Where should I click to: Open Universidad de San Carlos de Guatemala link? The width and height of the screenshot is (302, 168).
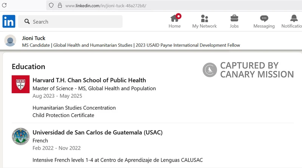pos(97,132)
